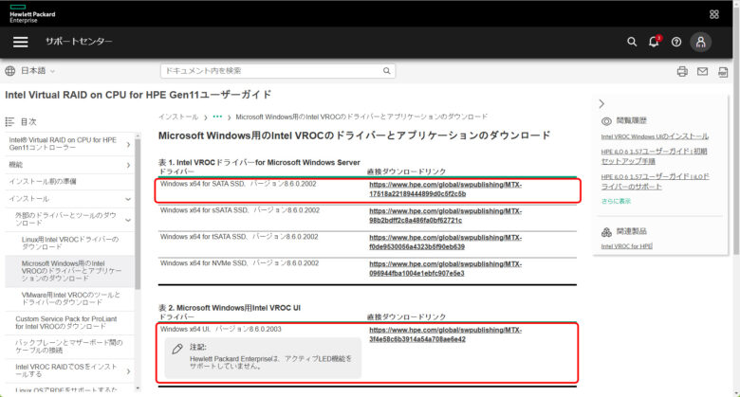Expand the 機能 section chevron
Viewport: 740px width, 397px height.
point(128,165)
